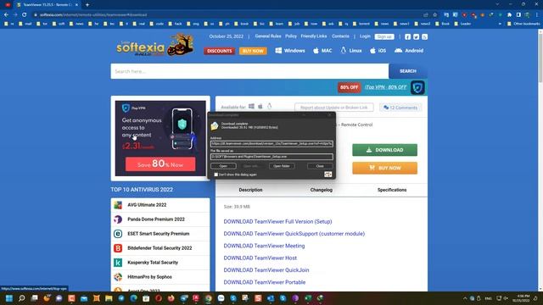543x305 pixels.
Task: Dismiss the download dialog with Close button
Action: 320,166
